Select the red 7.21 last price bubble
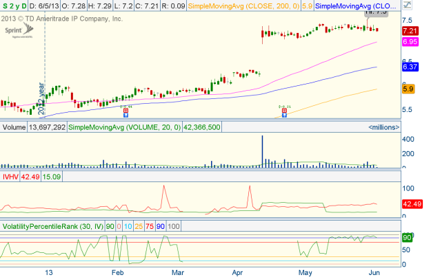The height and width of the screenshot is (277, 431). [x=411, y=31]
